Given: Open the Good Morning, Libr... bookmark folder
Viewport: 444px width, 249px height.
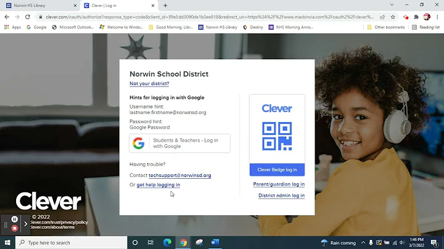Looking at the screenshot, I should pos(171,27).
